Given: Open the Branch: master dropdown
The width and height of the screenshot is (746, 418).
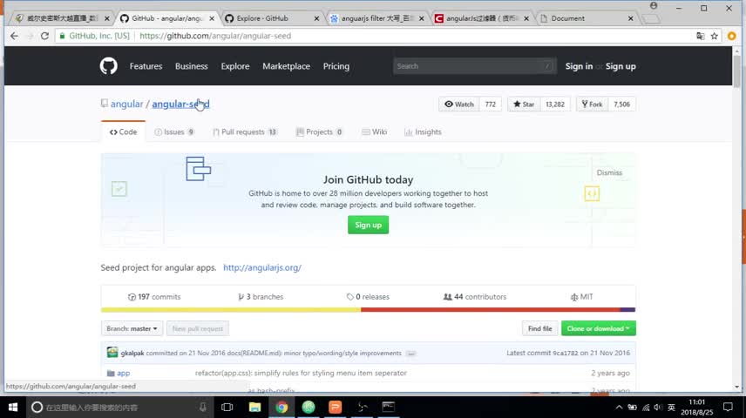Looking at the screenshot, I should point(132,328).
